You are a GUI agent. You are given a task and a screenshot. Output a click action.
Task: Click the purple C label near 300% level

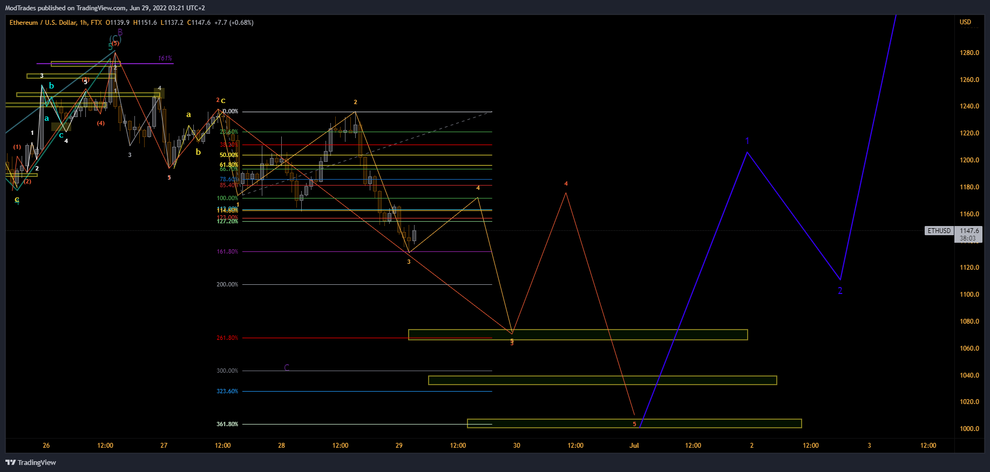tap(287, 368)
